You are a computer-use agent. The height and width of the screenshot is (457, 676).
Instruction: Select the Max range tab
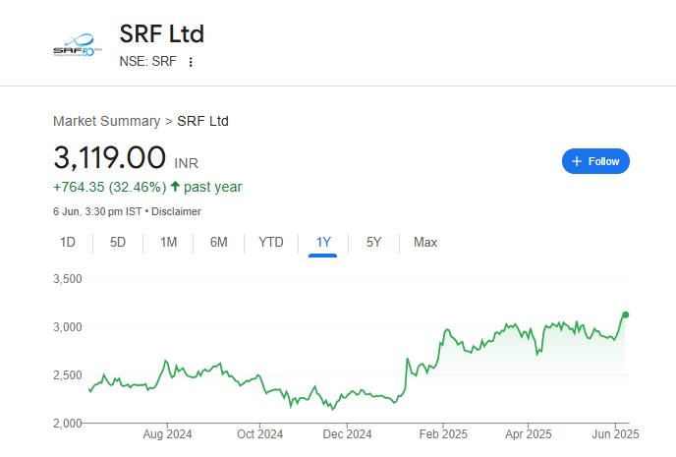click(x=425, y=243)
